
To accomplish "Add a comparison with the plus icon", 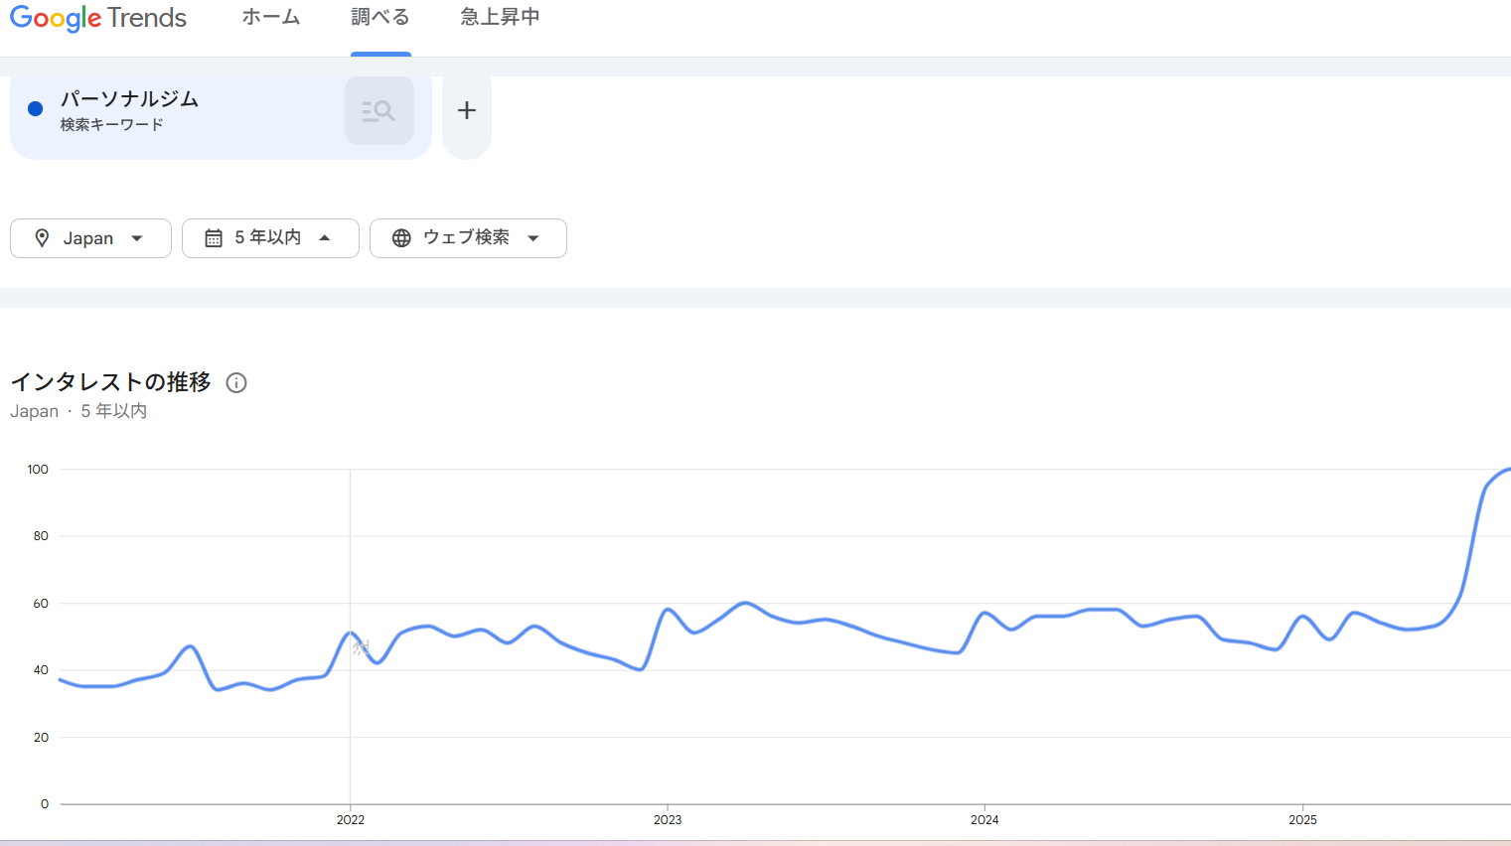I will (x=467, y=110).
